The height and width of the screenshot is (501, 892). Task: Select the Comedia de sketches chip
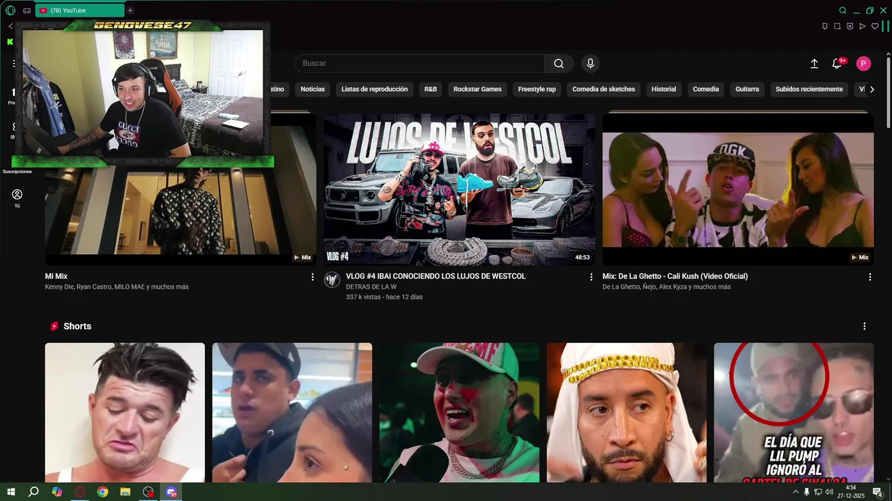point(603,89)
